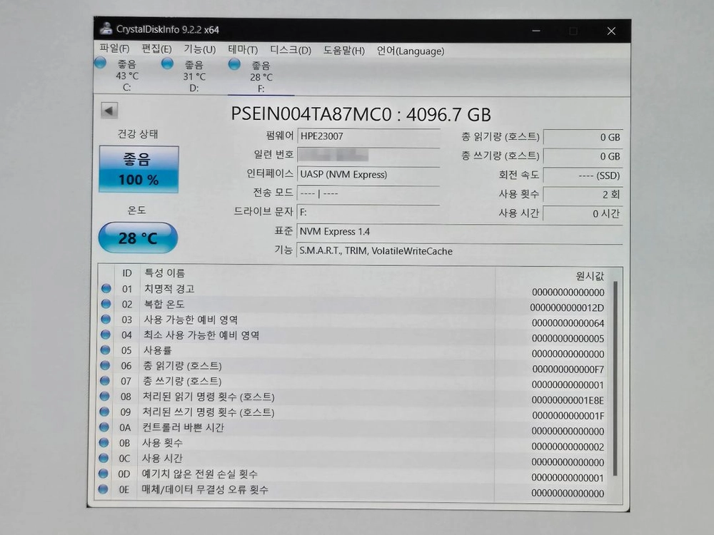This screenshot has width=714, height=535.
Task: Click status orb for ID 02 복합 온도
Action: click(106, 303)
